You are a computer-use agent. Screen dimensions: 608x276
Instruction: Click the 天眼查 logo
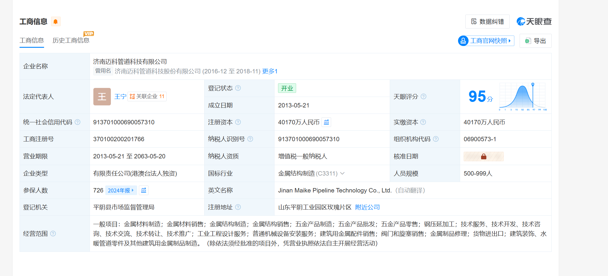(x=534, y=22)
